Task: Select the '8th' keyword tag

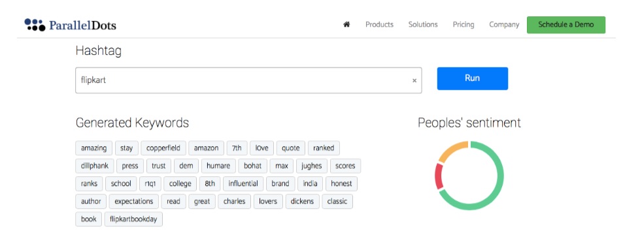Action: (210, 183)
